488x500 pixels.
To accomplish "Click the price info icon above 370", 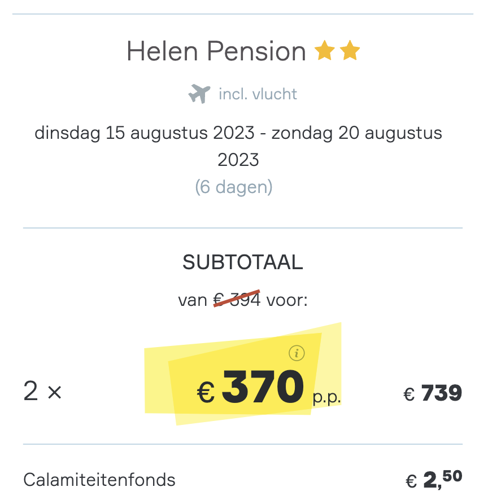I will coord(297,353).
